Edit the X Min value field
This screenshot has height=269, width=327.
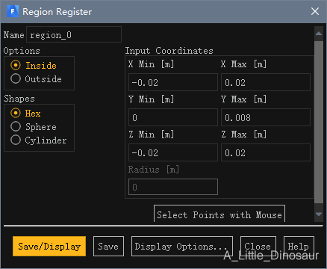tap(173, 82)
